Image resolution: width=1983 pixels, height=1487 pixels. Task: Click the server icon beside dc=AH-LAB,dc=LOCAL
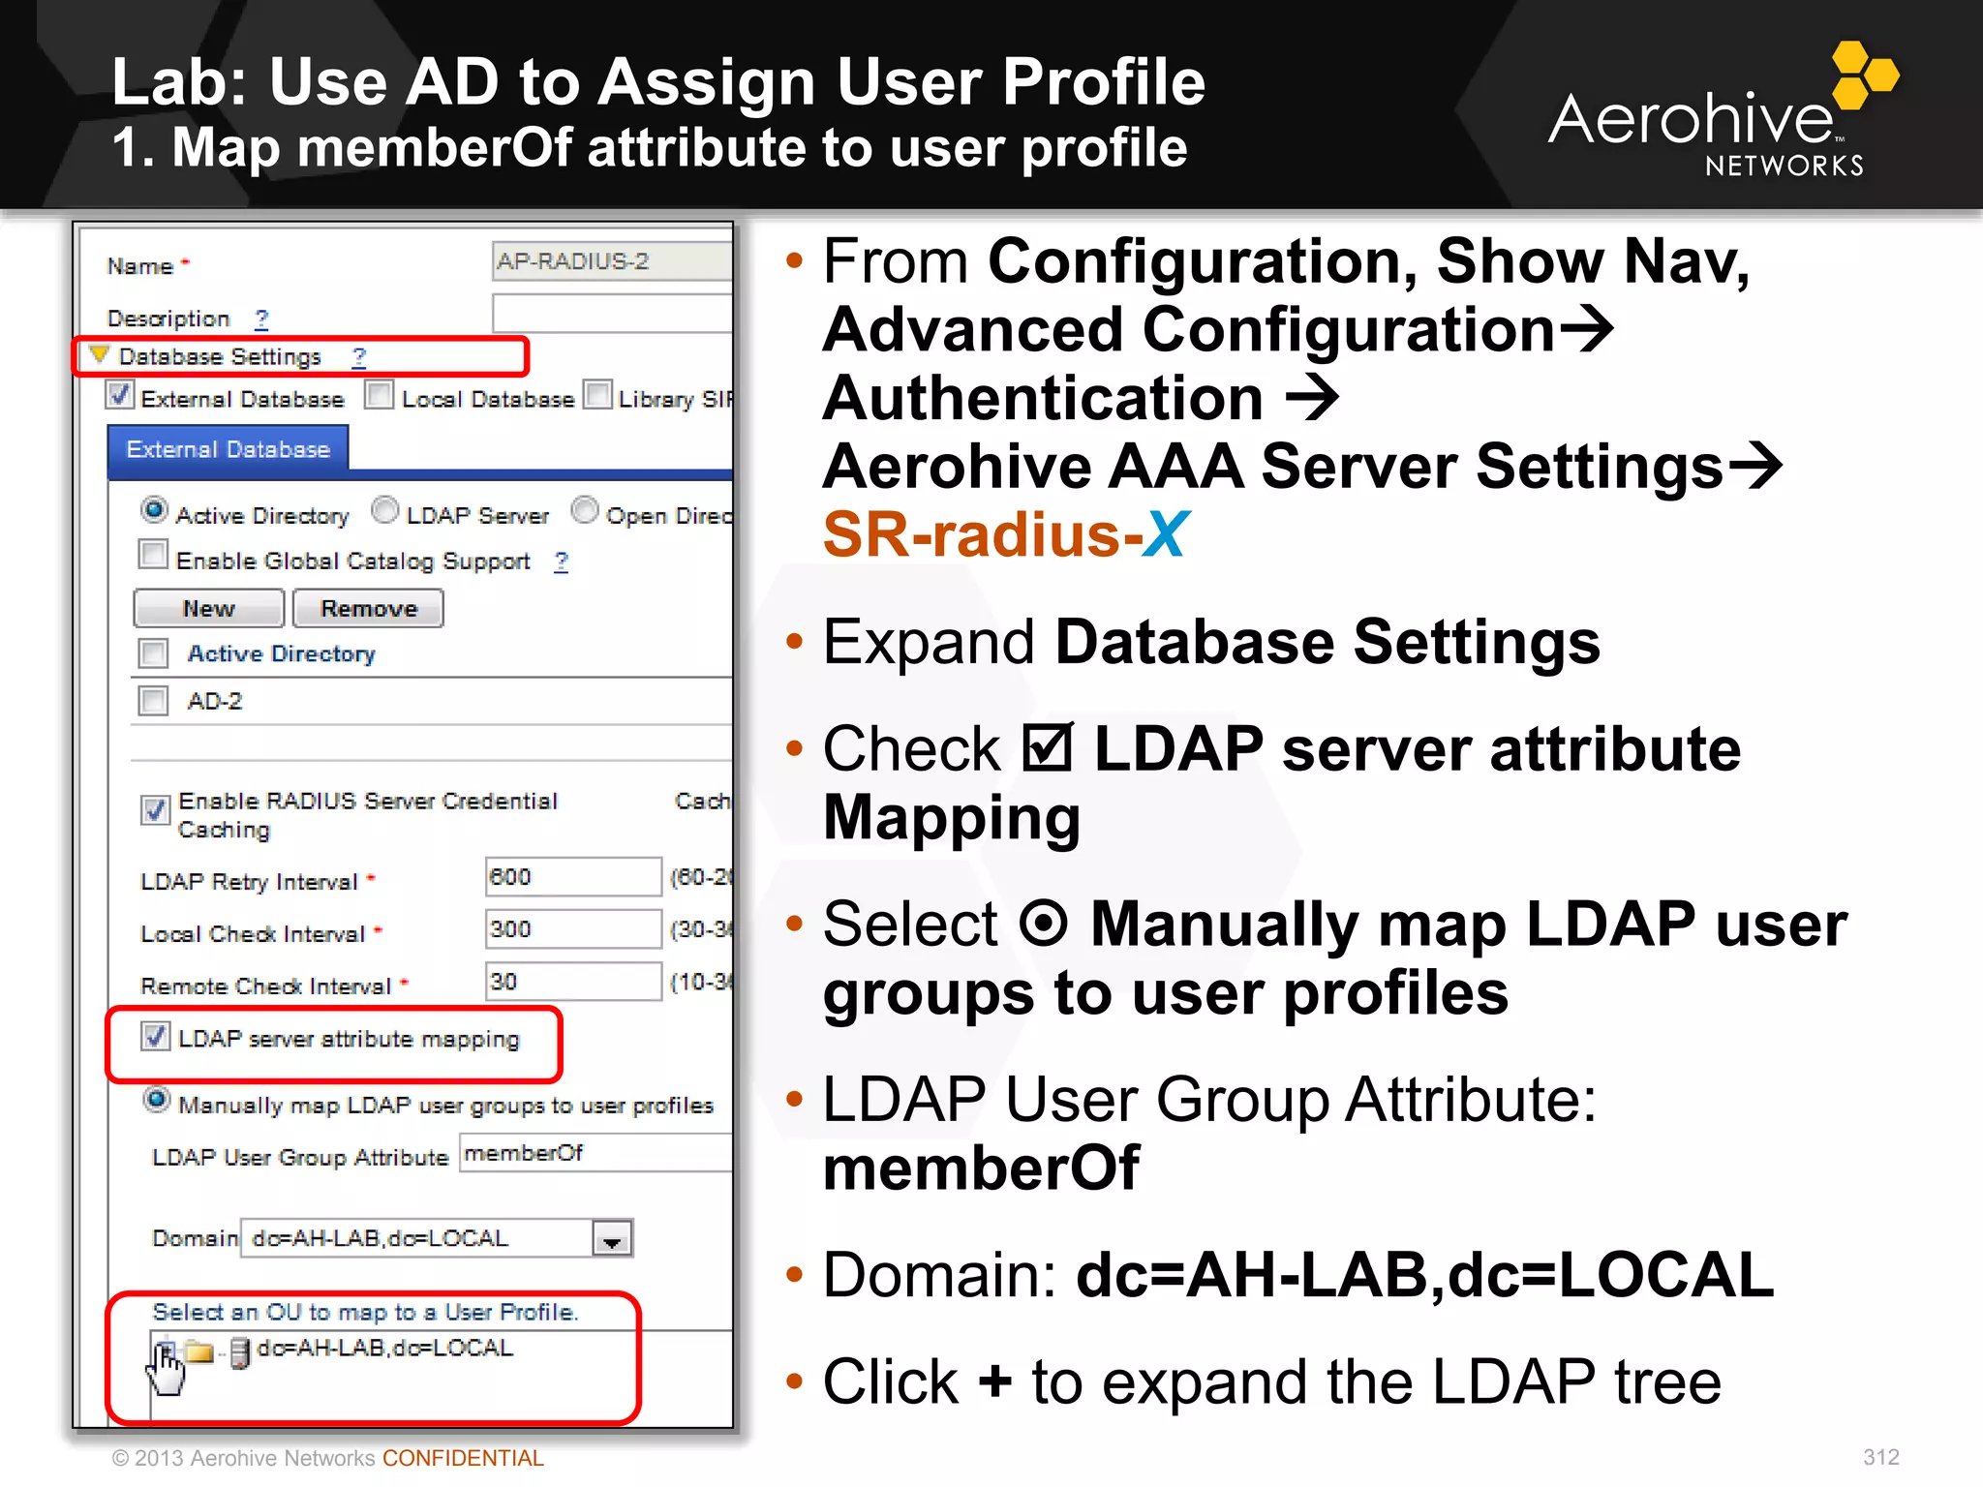point(240,1351)
